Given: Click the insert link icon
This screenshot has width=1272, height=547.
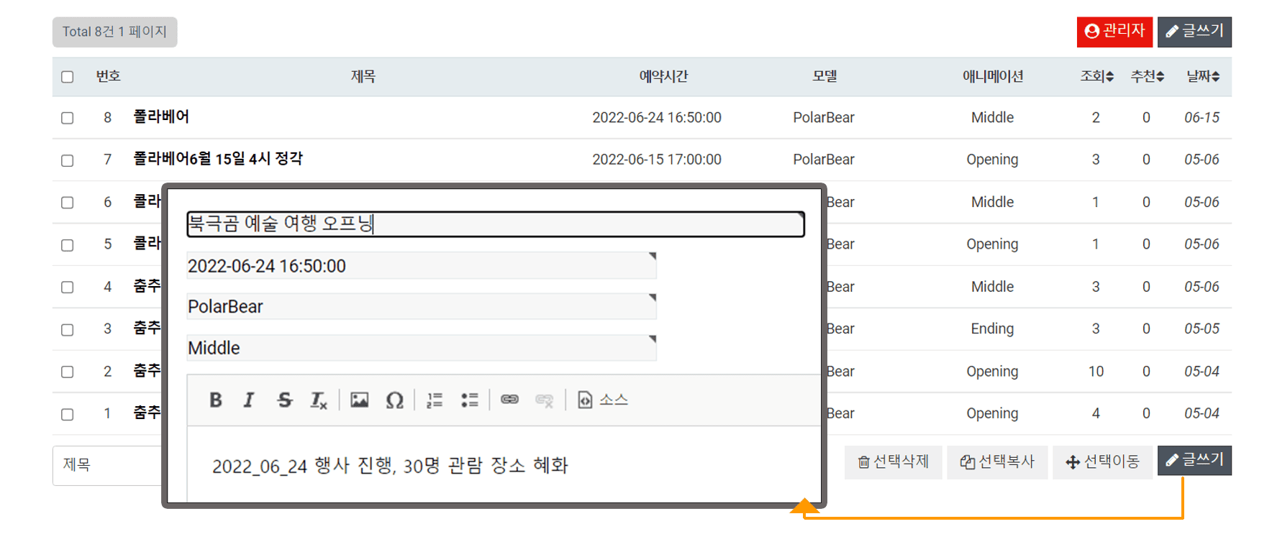Looking at the screenshot, I should pos(509,400).
